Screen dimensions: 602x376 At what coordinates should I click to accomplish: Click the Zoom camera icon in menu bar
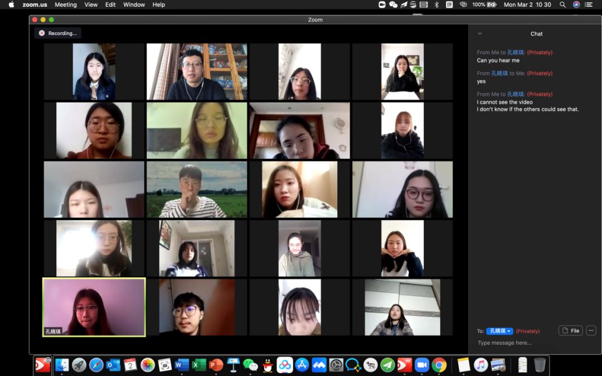click(382, 4)
